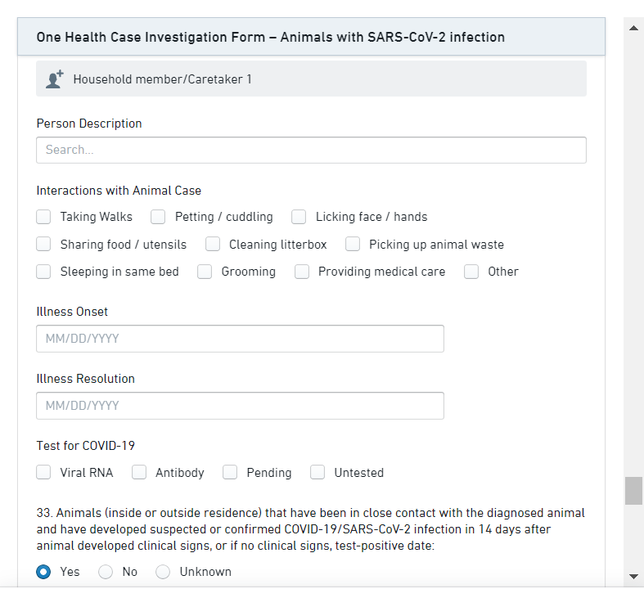
Task: Select Sleeping in same bed
Action: tap(43, 272)
